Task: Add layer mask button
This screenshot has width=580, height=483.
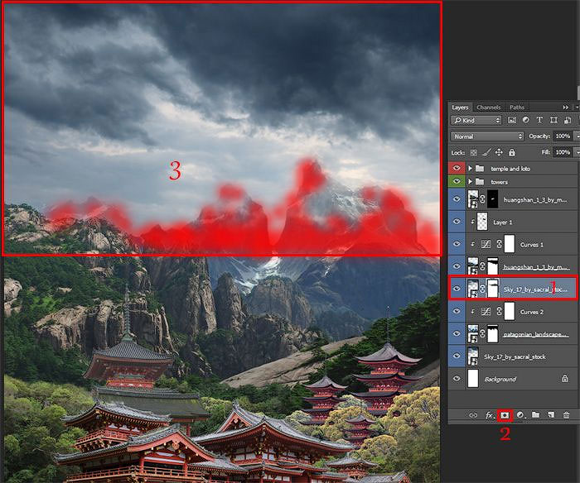Action: [x=505, y=415]
